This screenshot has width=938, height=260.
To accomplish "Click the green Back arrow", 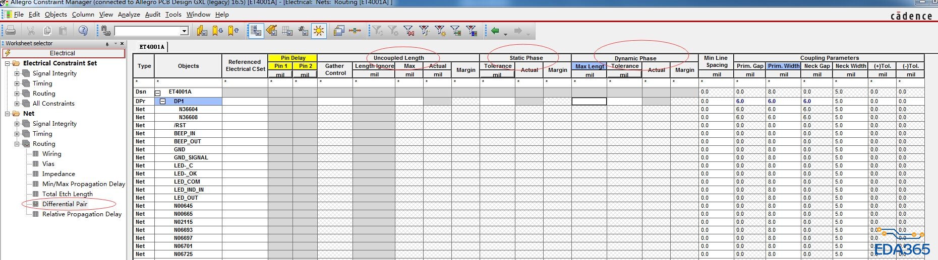I will [x=495, y=31].
